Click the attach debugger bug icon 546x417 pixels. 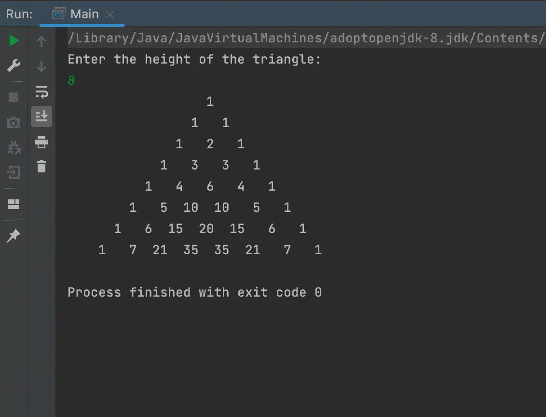[14, 148]
